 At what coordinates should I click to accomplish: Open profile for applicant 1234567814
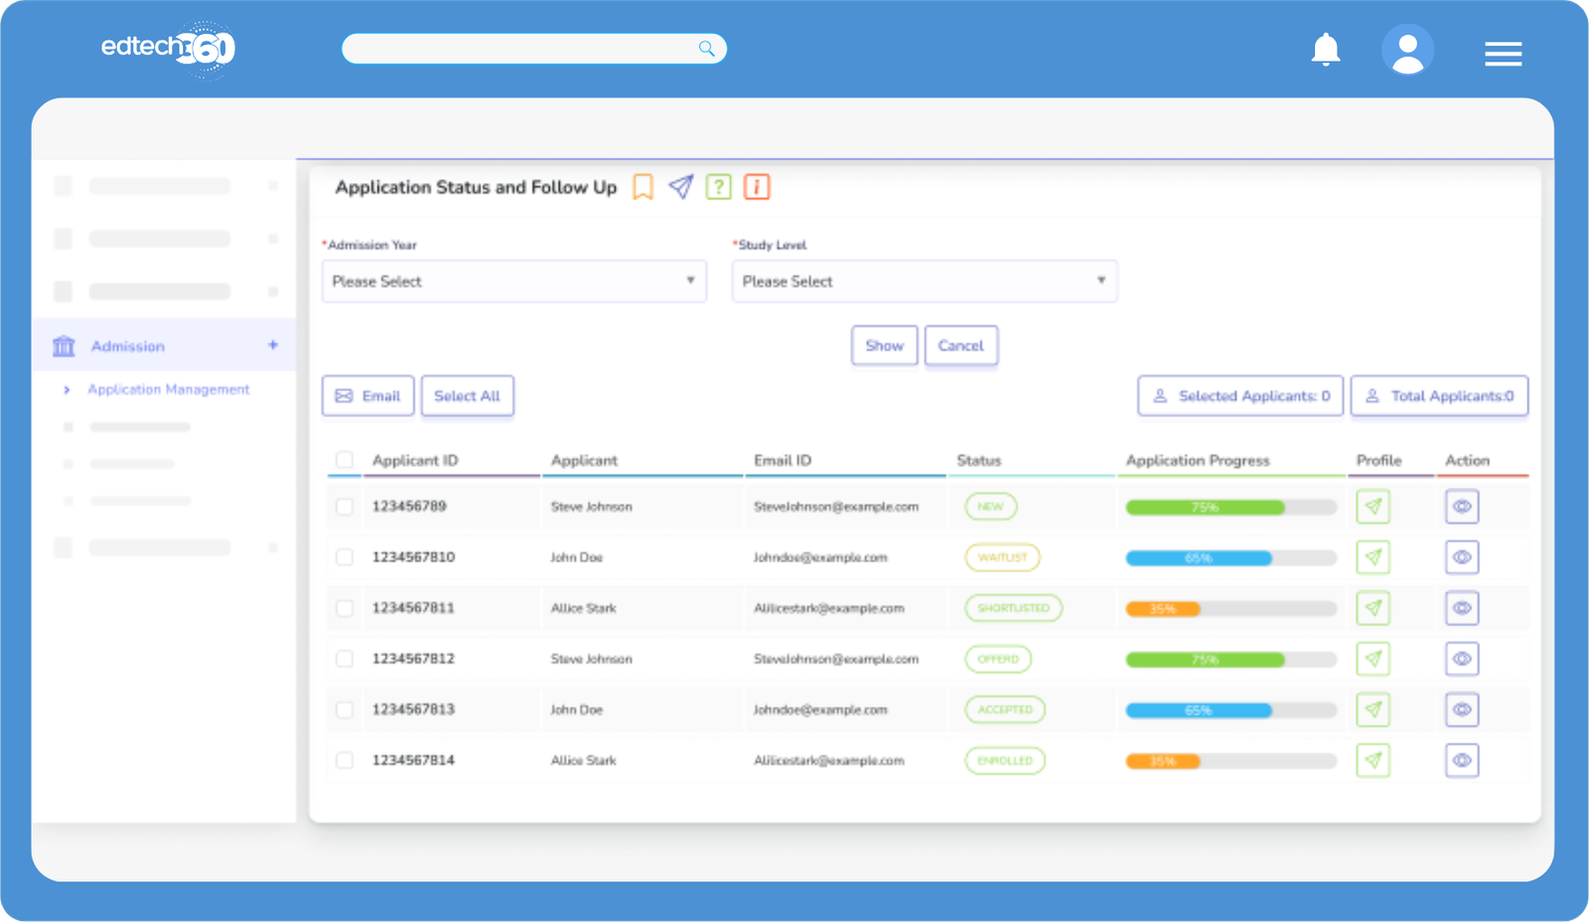click(x=1372, y=760)
